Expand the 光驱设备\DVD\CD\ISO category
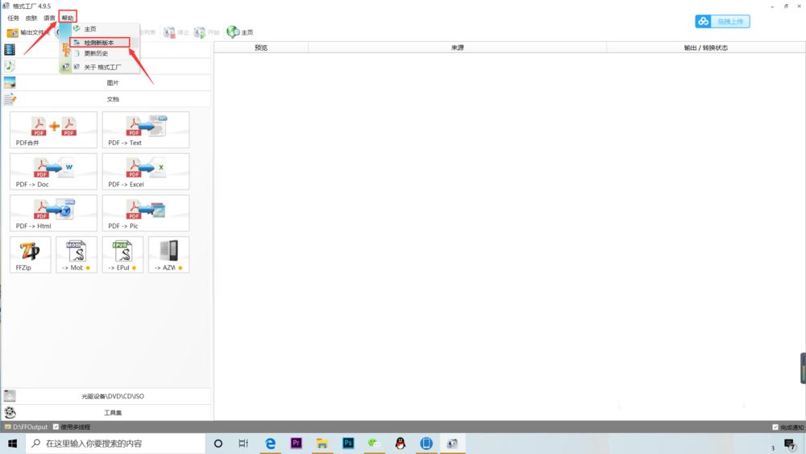 tap(106, 397)
